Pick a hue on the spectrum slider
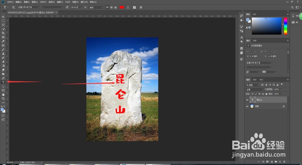This screenshot has width=302, height=165. (x=285, y=26)
